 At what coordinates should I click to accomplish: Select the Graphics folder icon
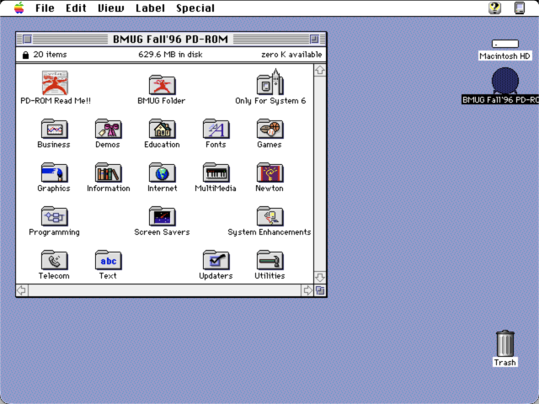(54, 172)
